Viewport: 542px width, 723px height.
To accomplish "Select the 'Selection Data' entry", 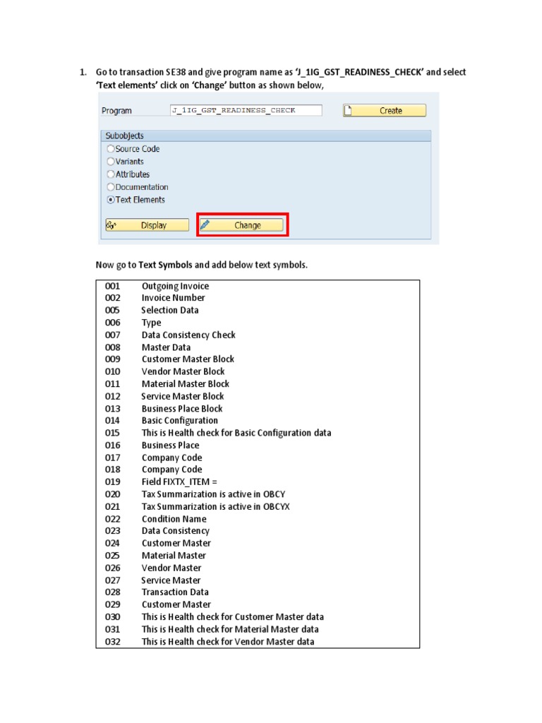I will (x=170, y=311).
